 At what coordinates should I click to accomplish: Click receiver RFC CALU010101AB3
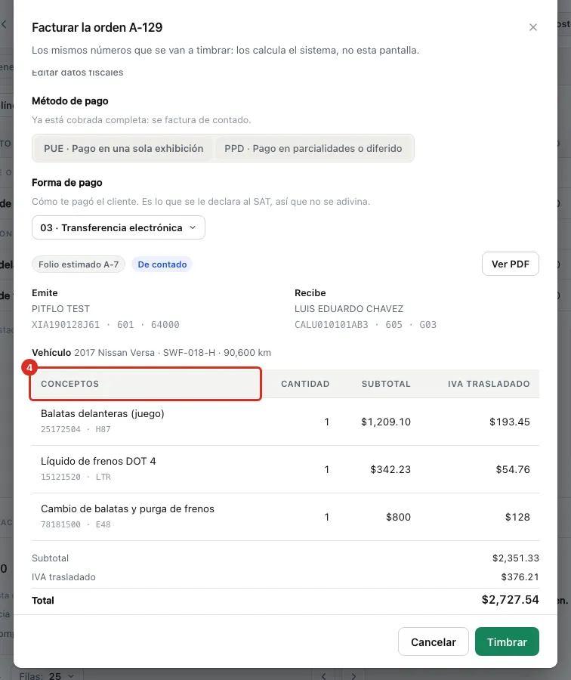332,325
